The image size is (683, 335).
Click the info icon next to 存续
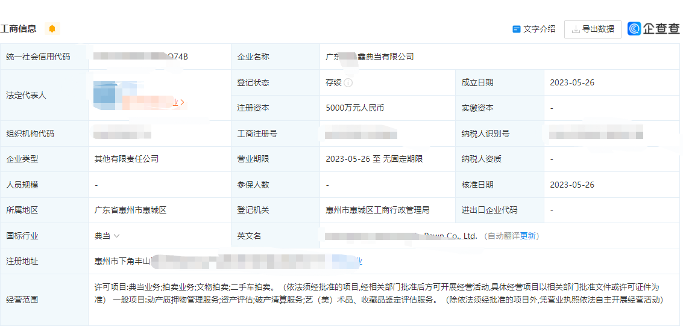(348, 83)
